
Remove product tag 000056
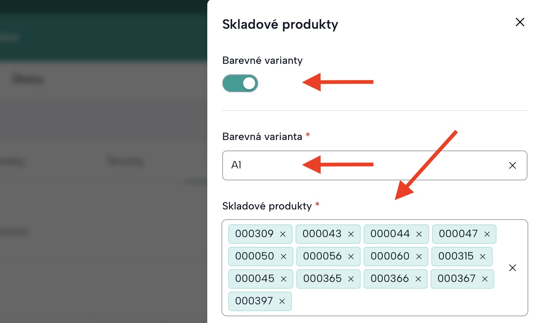(351, 257)
